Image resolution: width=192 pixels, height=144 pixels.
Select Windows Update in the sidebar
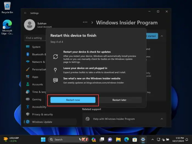click(50, 122)
